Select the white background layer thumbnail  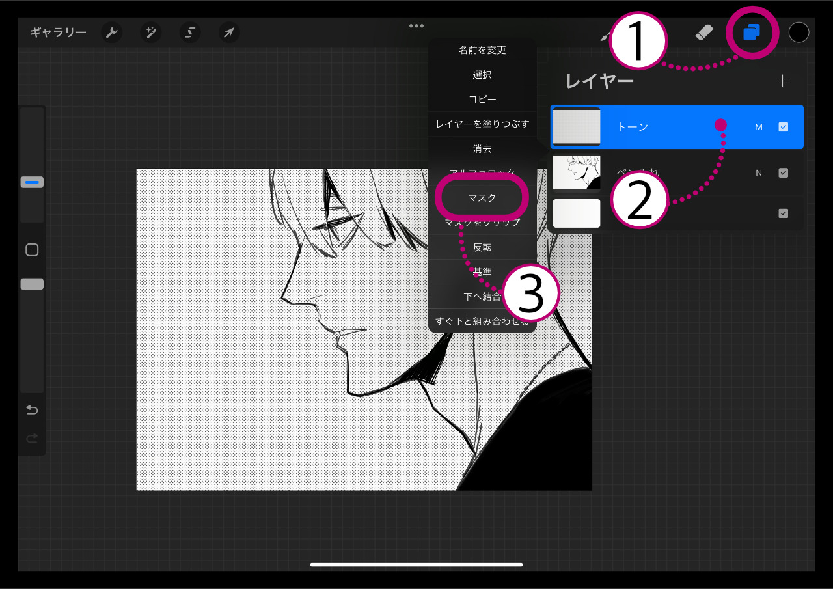(577, 213)
